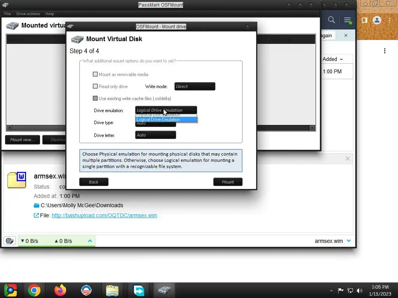This screenshot has height=298, width=398.
Task: Click the Mounted virtual disks drive icon
Action: point(12,26)
